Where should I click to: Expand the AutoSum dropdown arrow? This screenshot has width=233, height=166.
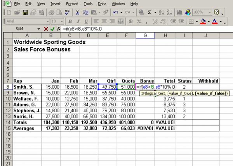click(155, 12)
